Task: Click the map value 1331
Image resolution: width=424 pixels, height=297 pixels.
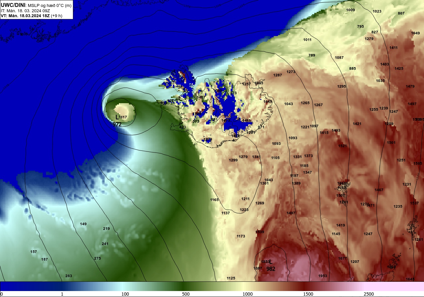Action: (x=297, y=157)
